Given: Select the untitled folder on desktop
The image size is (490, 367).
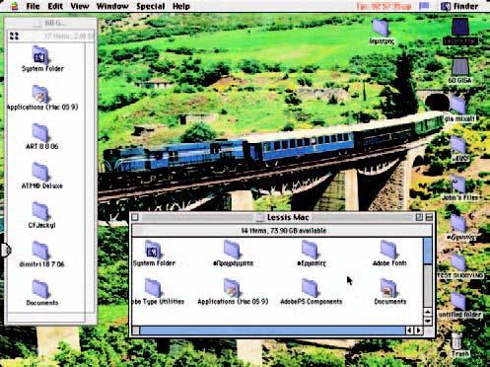Looking at the screenshot, I should [459, 305].
